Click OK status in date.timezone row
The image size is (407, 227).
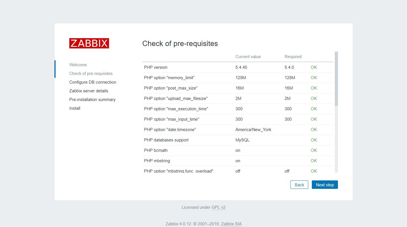[314, 130]
